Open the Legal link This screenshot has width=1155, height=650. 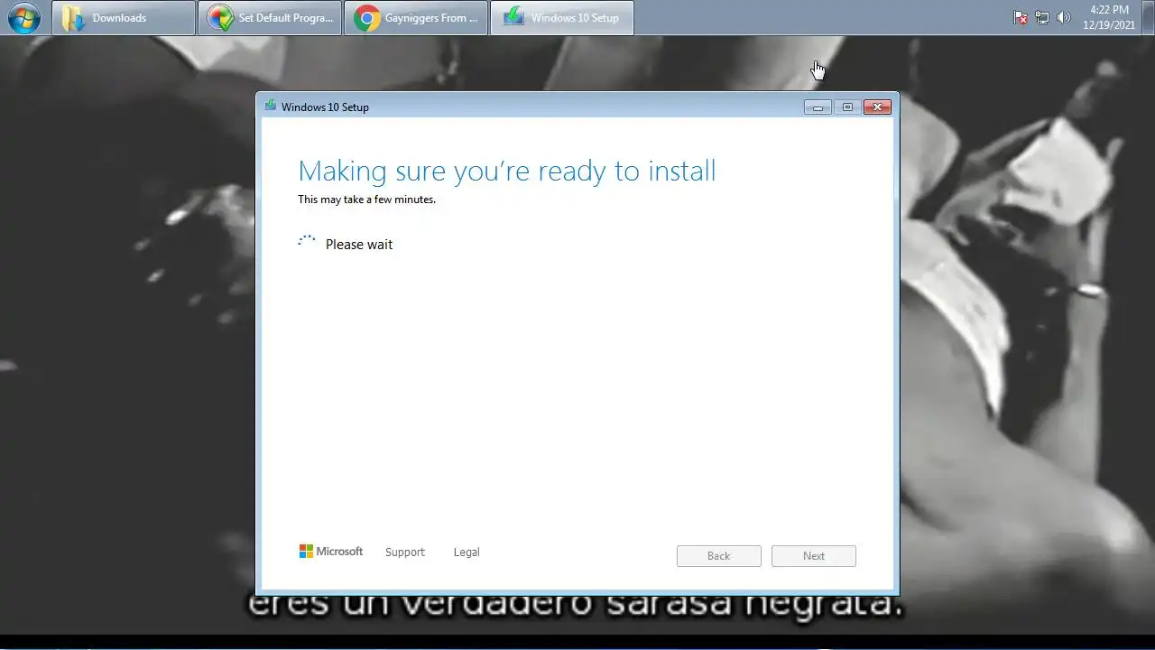(x=467, y=552)
